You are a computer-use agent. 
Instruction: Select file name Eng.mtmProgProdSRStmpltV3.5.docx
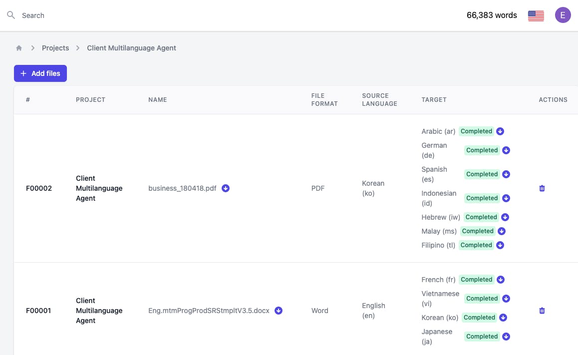(209, 311)
